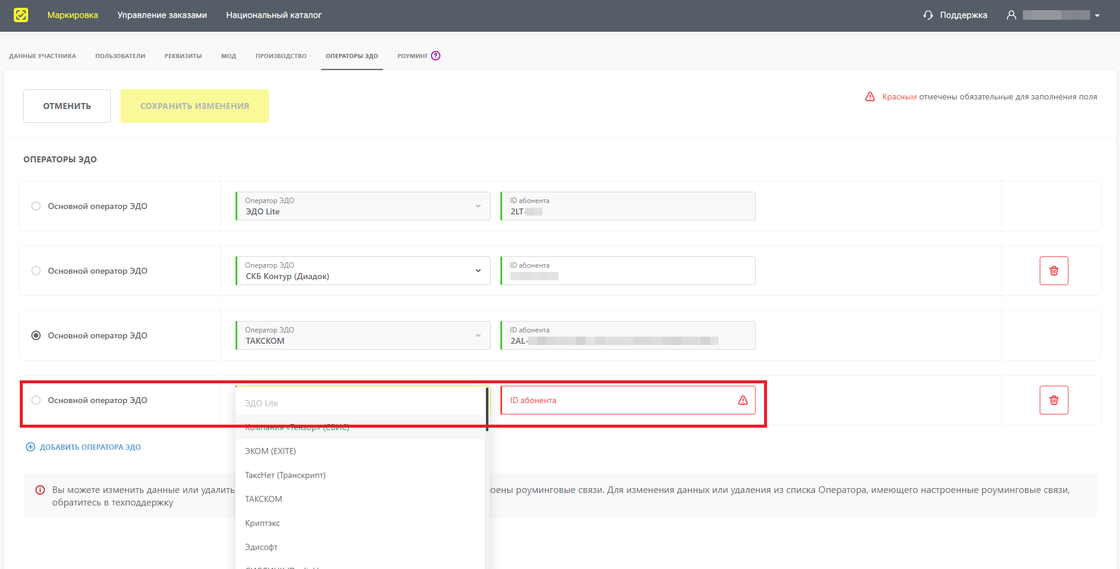
Task: Open the ЭДО Lite operator dropdown
Action: (x=363, y=206)
